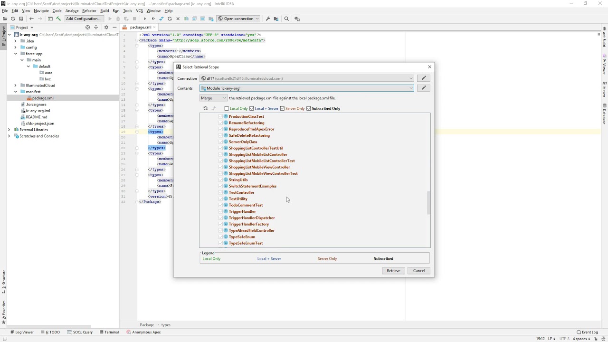
Task: Open the TODO tool window
Action: (50, 332)
